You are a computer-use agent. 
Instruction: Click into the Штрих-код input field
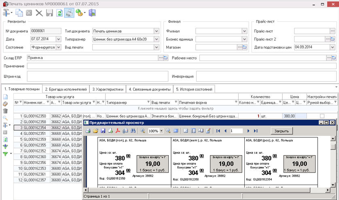tap(97, 76)
